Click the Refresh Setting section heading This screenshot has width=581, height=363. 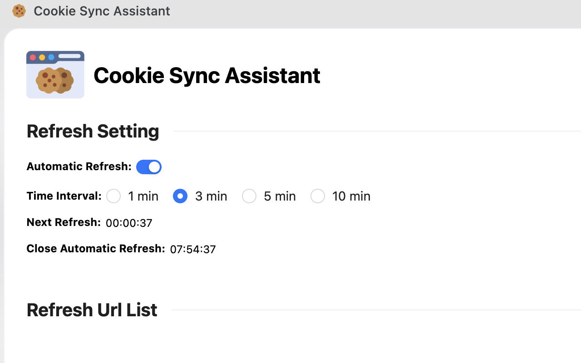click(93, 131)
